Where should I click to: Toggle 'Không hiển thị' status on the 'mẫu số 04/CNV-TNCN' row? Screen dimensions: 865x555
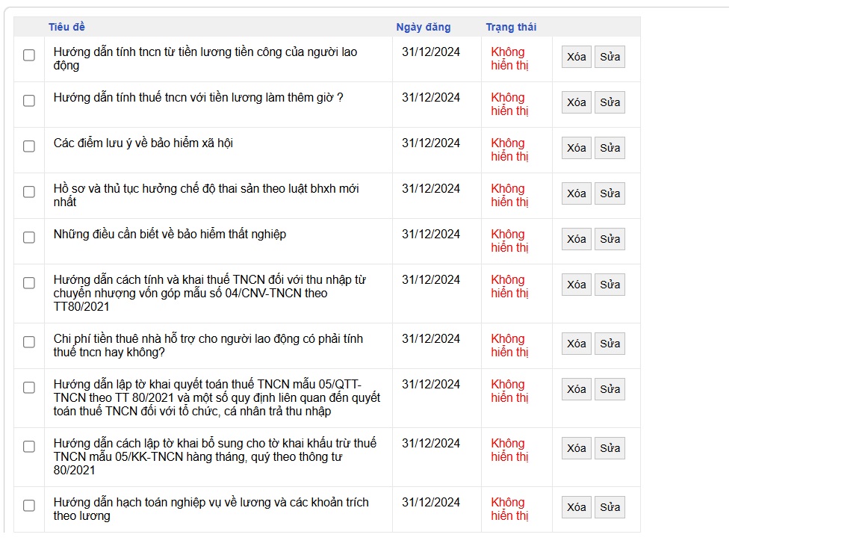[x=509, y=286]
